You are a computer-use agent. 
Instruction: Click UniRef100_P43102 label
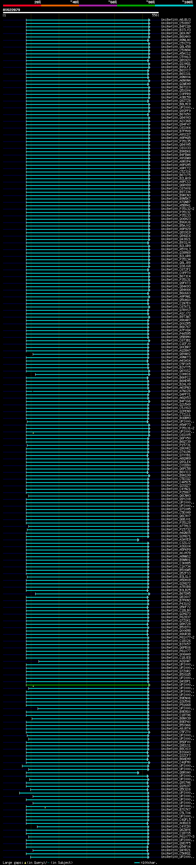[x=176, y=604]
